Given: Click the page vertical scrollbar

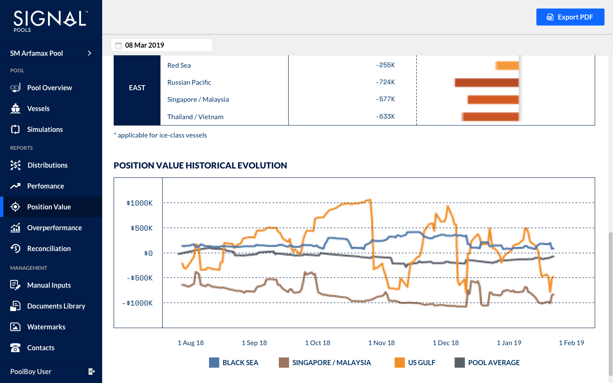Looking at the screenshot, I should [610, 304].
